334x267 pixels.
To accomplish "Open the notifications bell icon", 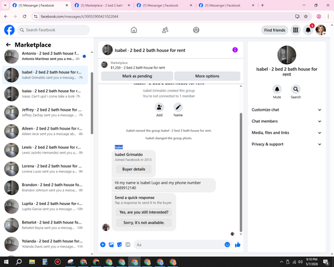I will coord(308,30).
